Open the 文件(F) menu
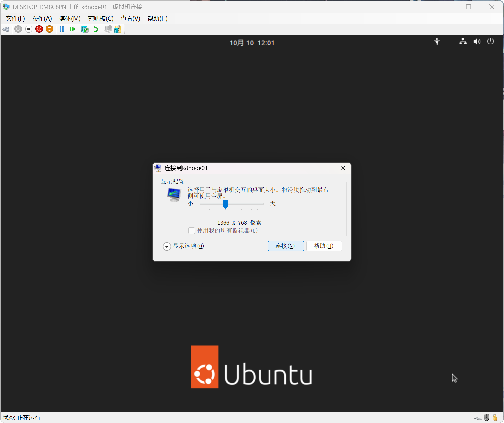The width and height of the screenshot is (504, 423). pyautogui.click(x=15, y=19)
